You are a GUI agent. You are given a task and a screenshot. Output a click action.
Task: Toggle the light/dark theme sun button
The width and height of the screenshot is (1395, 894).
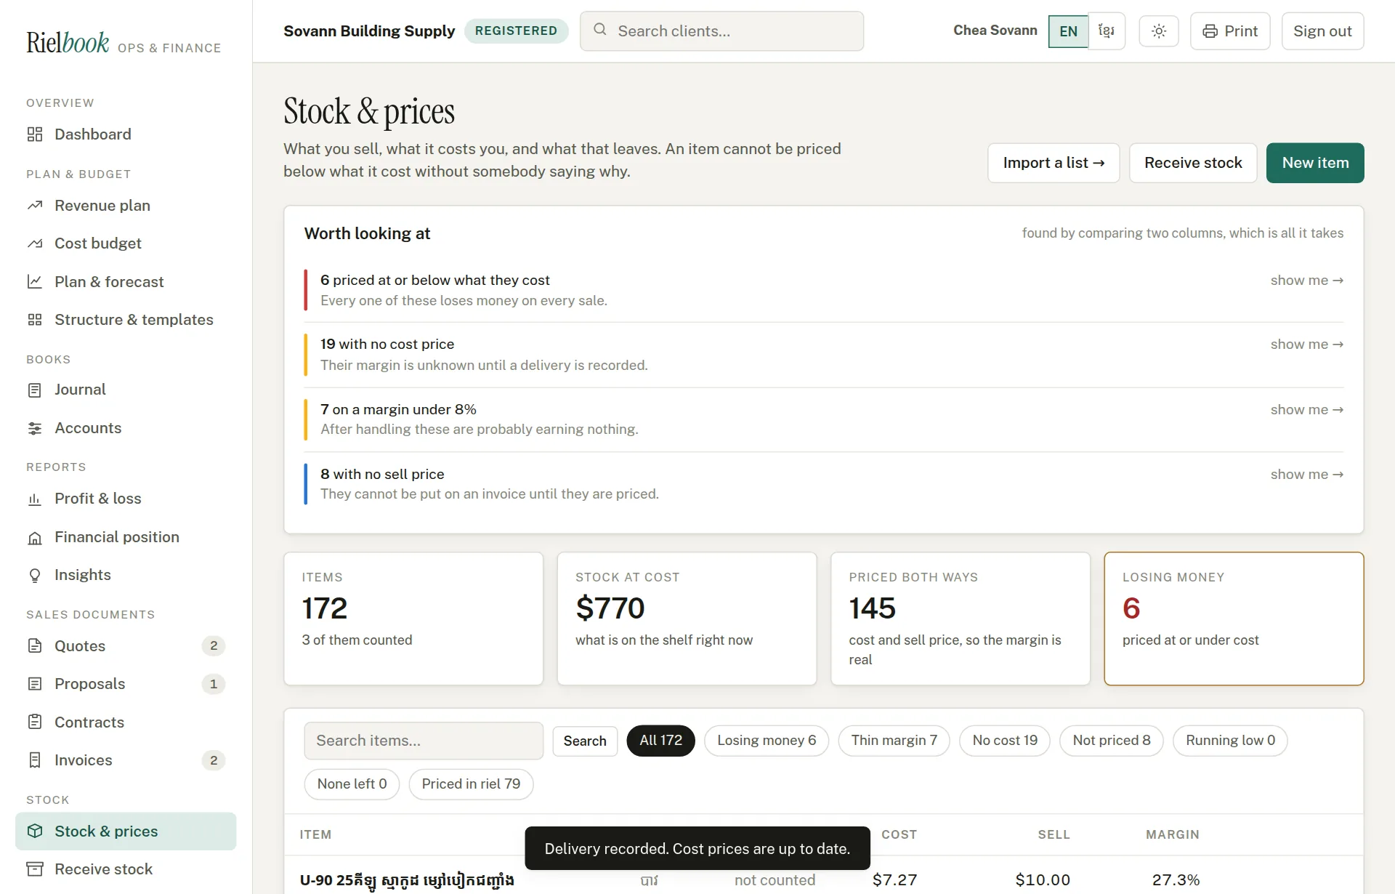[1159, 31]
